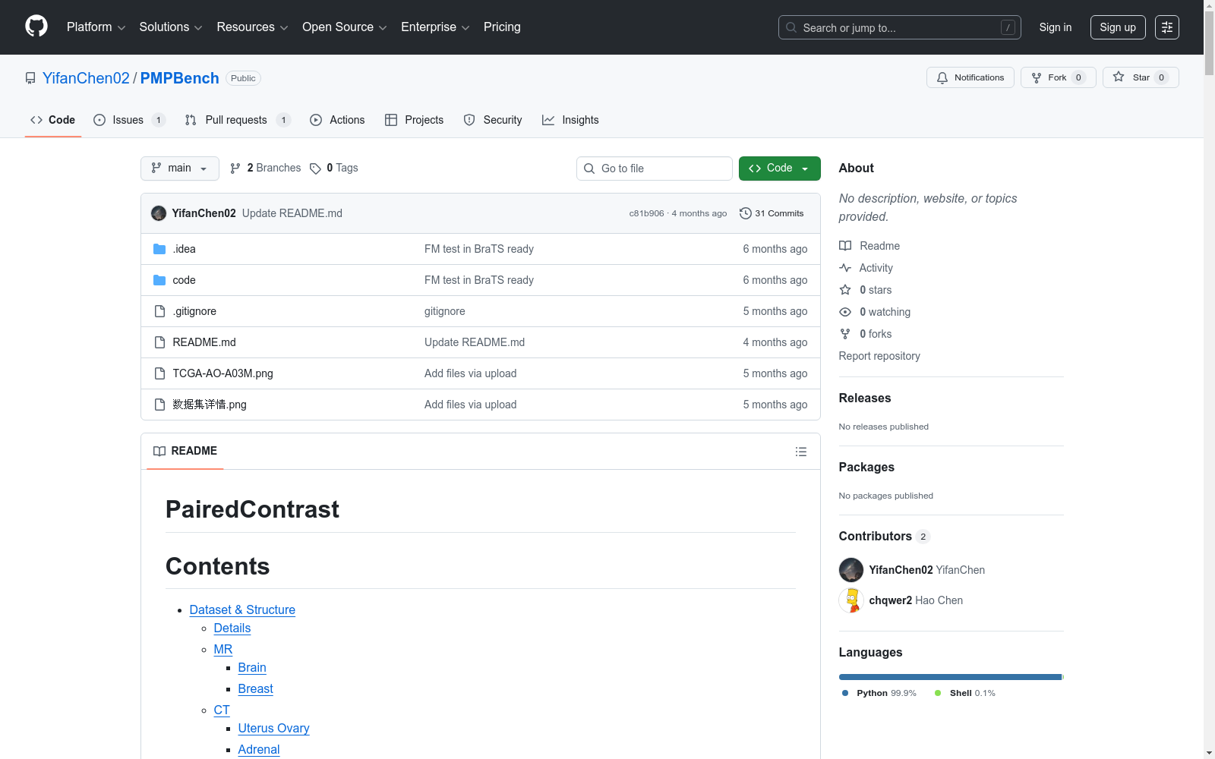The height and width of the screenshot is (759, 1215).
Task: Fork the repository
Action: 1059,77
